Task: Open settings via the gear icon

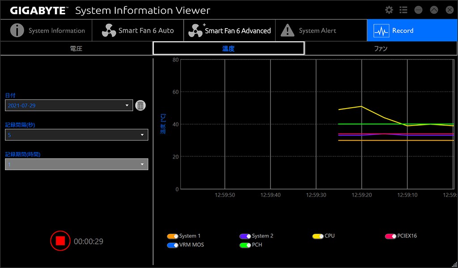Action: (x=389, y=10)
